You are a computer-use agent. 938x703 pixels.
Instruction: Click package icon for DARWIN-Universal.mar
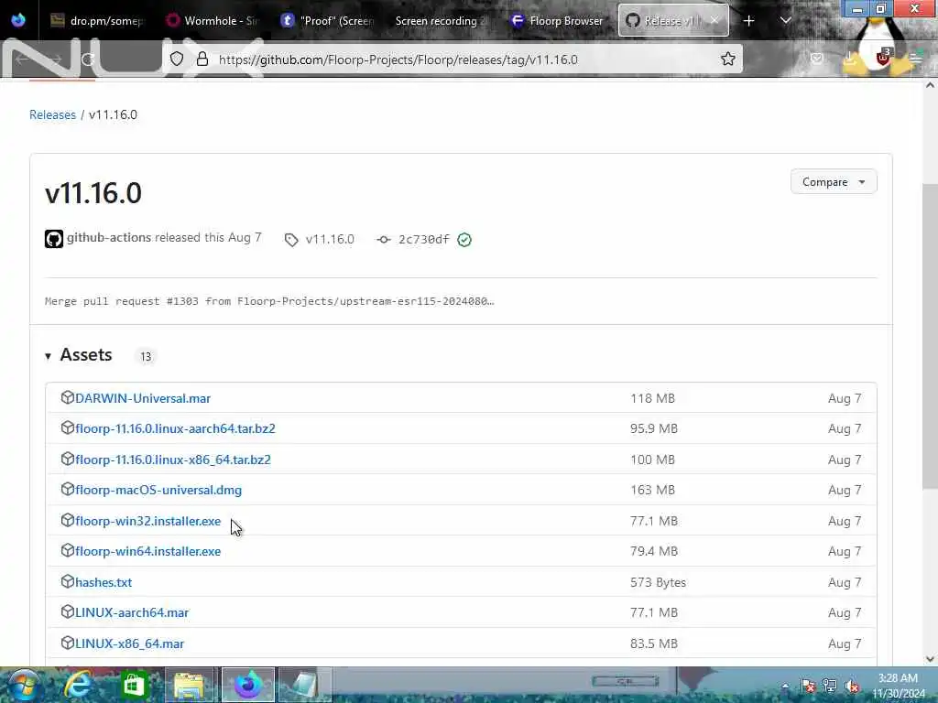tap(67, 397)
